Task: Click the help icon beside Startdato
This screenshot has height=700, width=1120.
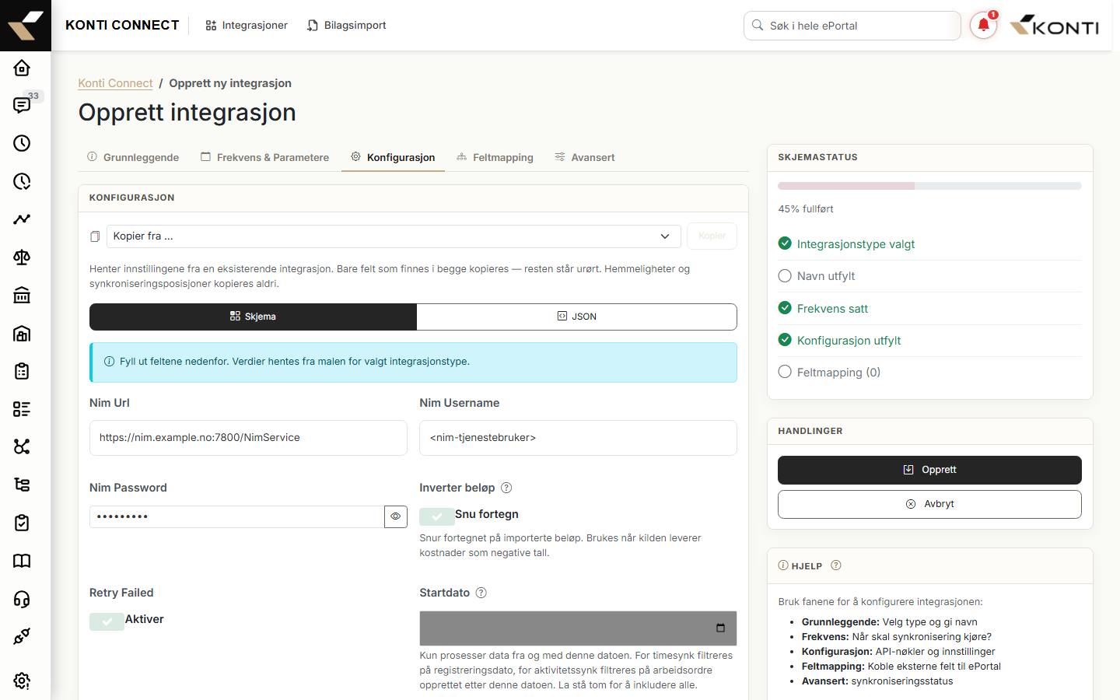Action: [x=481, y=593]
